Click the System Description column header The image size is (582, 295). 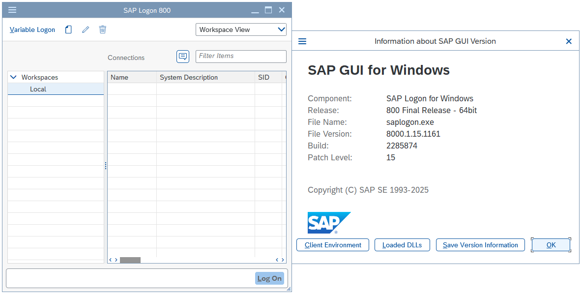205,77
